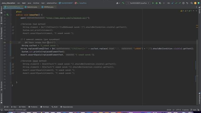Image resolution: width=201 pixels, height=113 pixels.
Task: Open the Notifications tool window on the right edge
Action: (x=200, y=98)
